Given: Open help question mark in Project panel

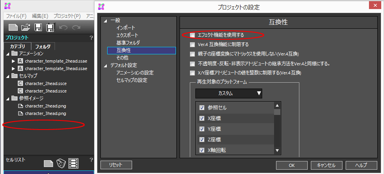Looking at the screenshot, I should 91,38.
